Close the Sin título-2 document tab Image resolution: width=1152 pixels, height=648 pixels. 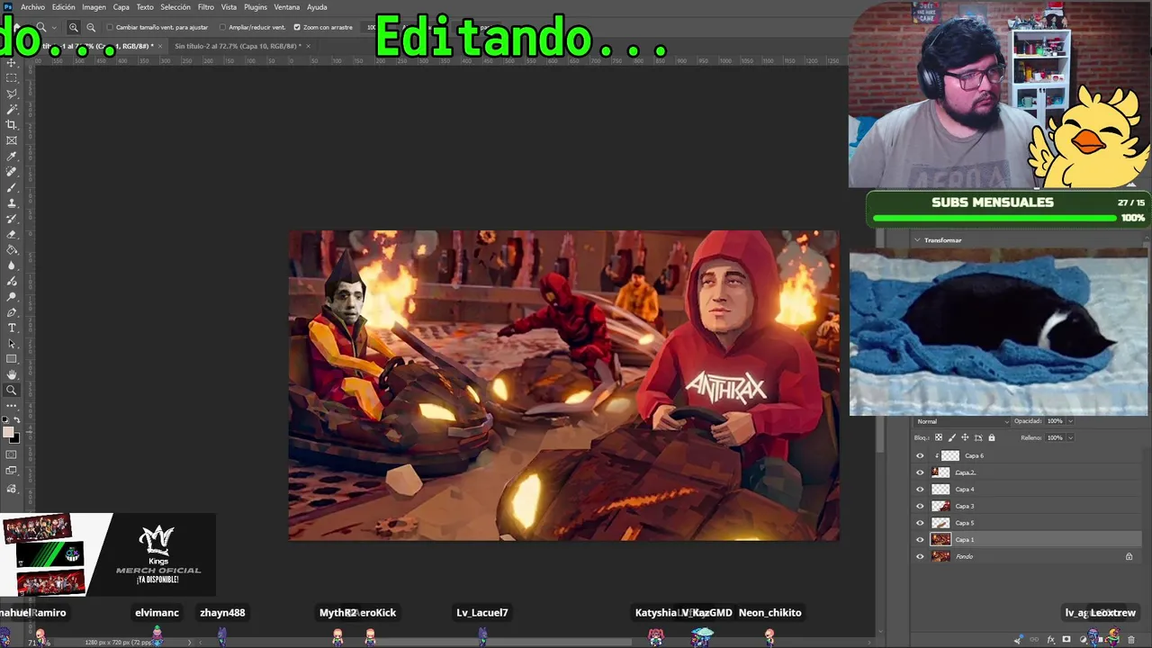tap(308, 46)
